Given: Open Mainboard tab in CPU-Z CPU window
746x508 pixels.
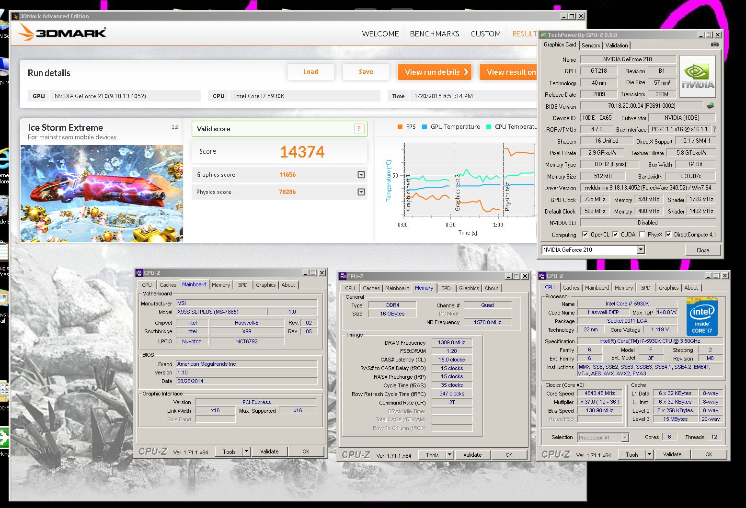Looking at the screenshot, I should (597, 288).
